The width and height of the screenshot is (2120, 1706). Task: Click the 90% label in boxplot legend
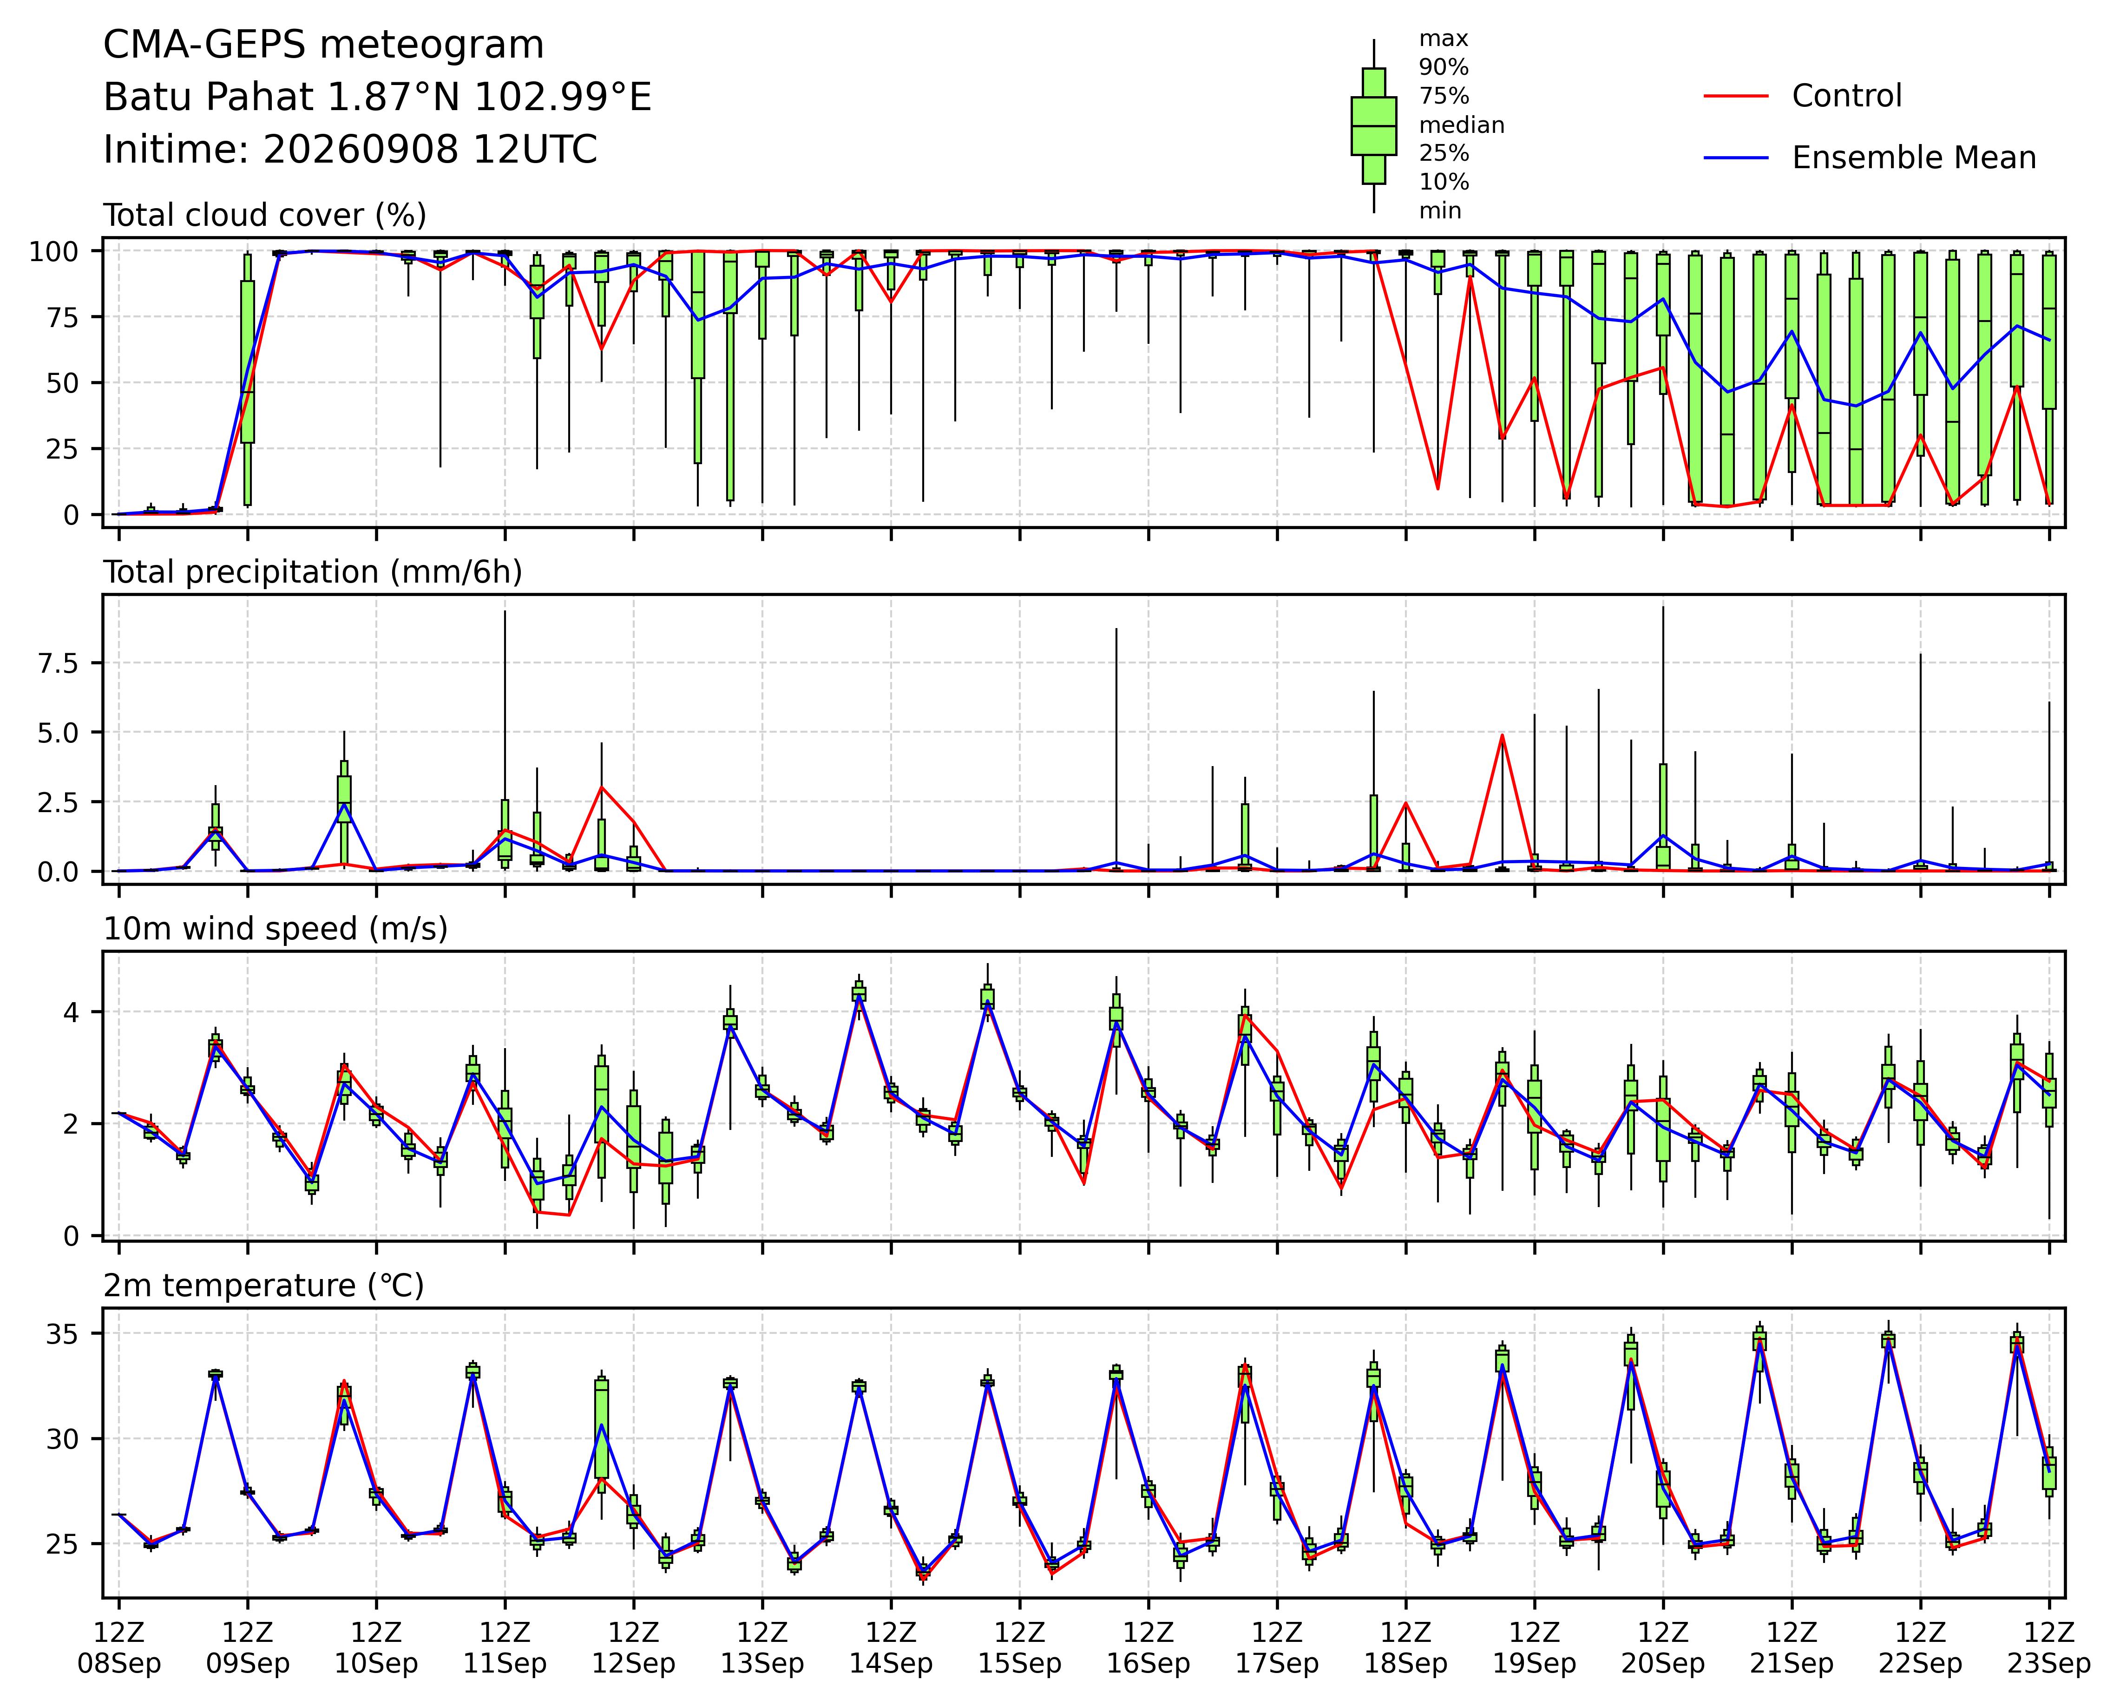1444,68
